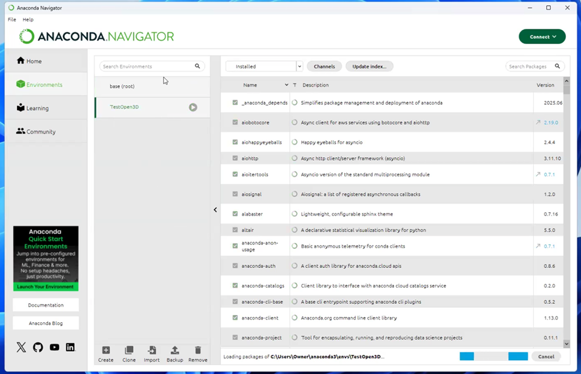Click the status circle icon for anaconda-auth
The height and width of the screenshot is (374, 581).
click(294, 266)
